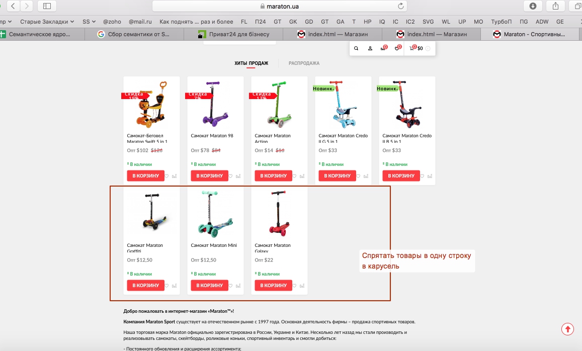The image size is (582, 351).
Task: Click the maraton.ua address bar
Action: pos(279,6)
